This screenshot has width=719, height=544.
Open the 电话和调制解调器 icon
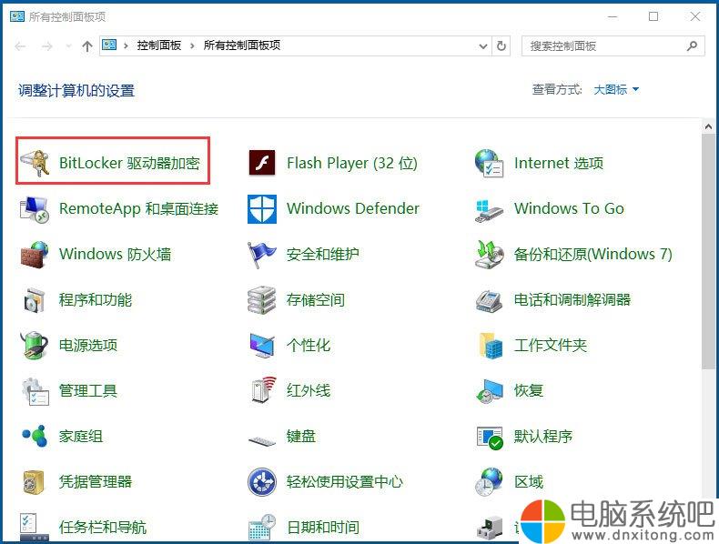click(x=489, y=300)
